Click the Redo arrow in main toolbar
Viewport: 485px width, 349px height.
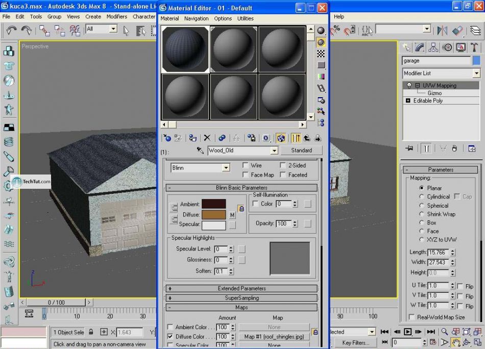(26, 30)
